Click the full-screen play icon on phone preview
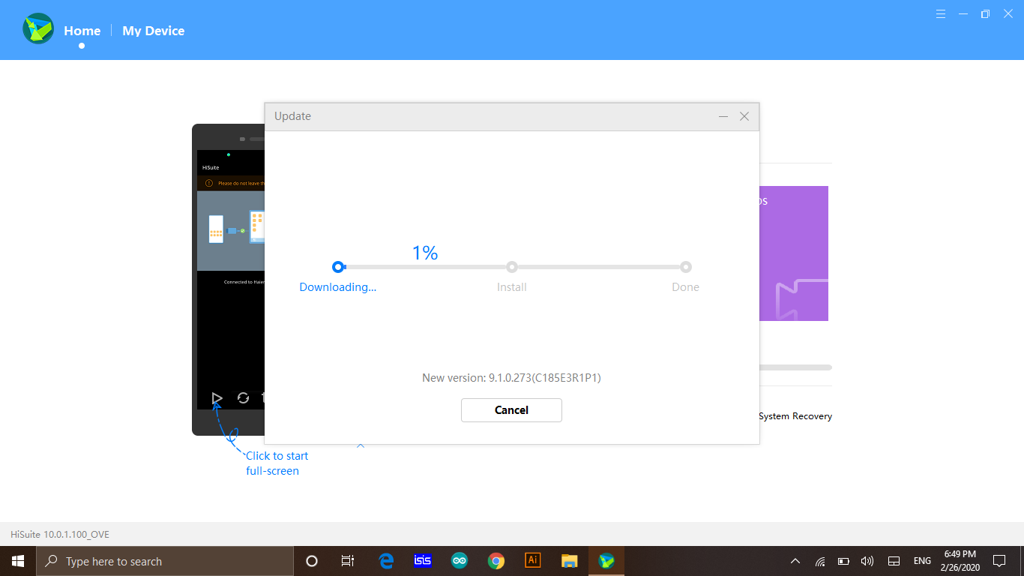 click(217, 397)
